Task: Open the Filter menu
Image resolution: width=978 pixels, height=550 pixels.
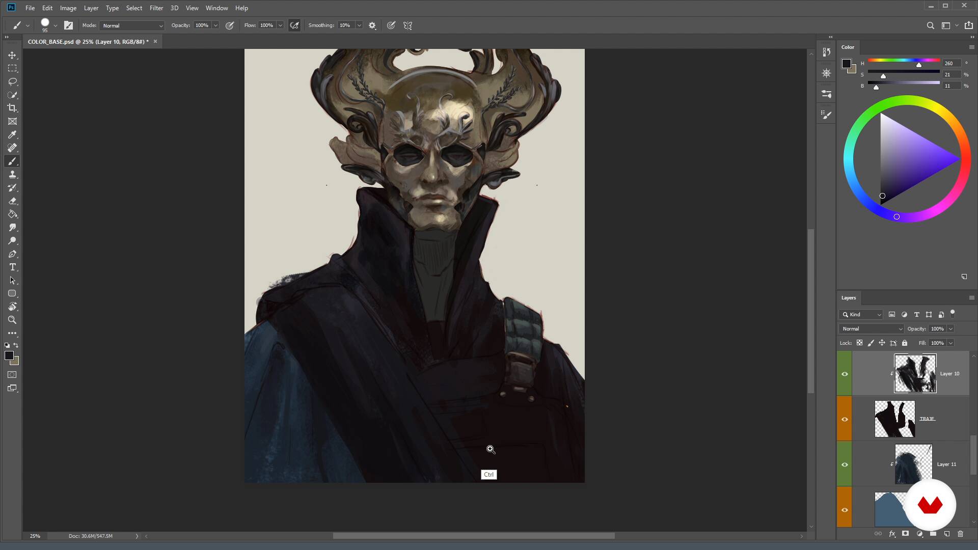Action: tap(156, 8)
